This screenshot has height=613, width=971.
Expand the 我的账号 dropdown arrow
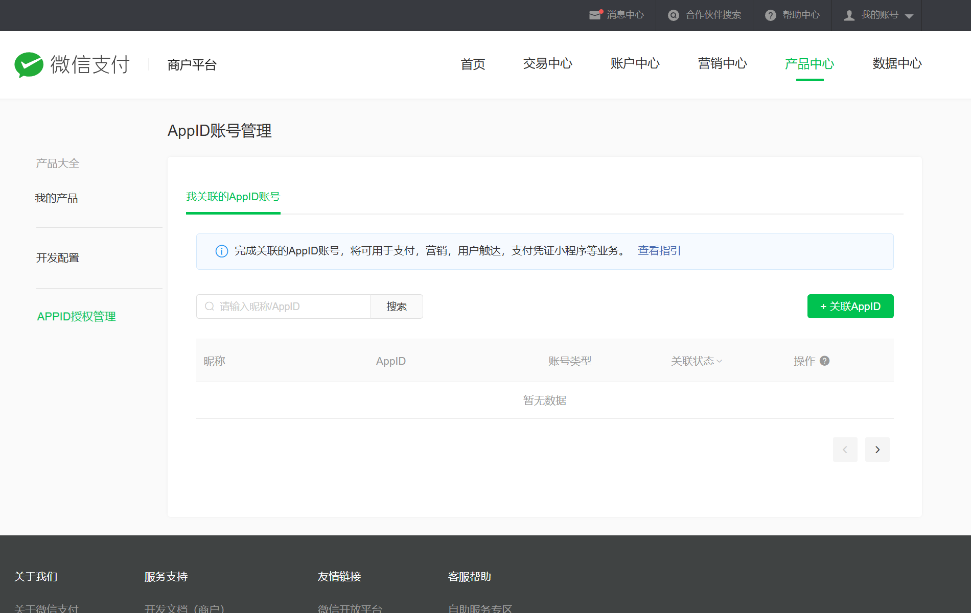point(909,16)
